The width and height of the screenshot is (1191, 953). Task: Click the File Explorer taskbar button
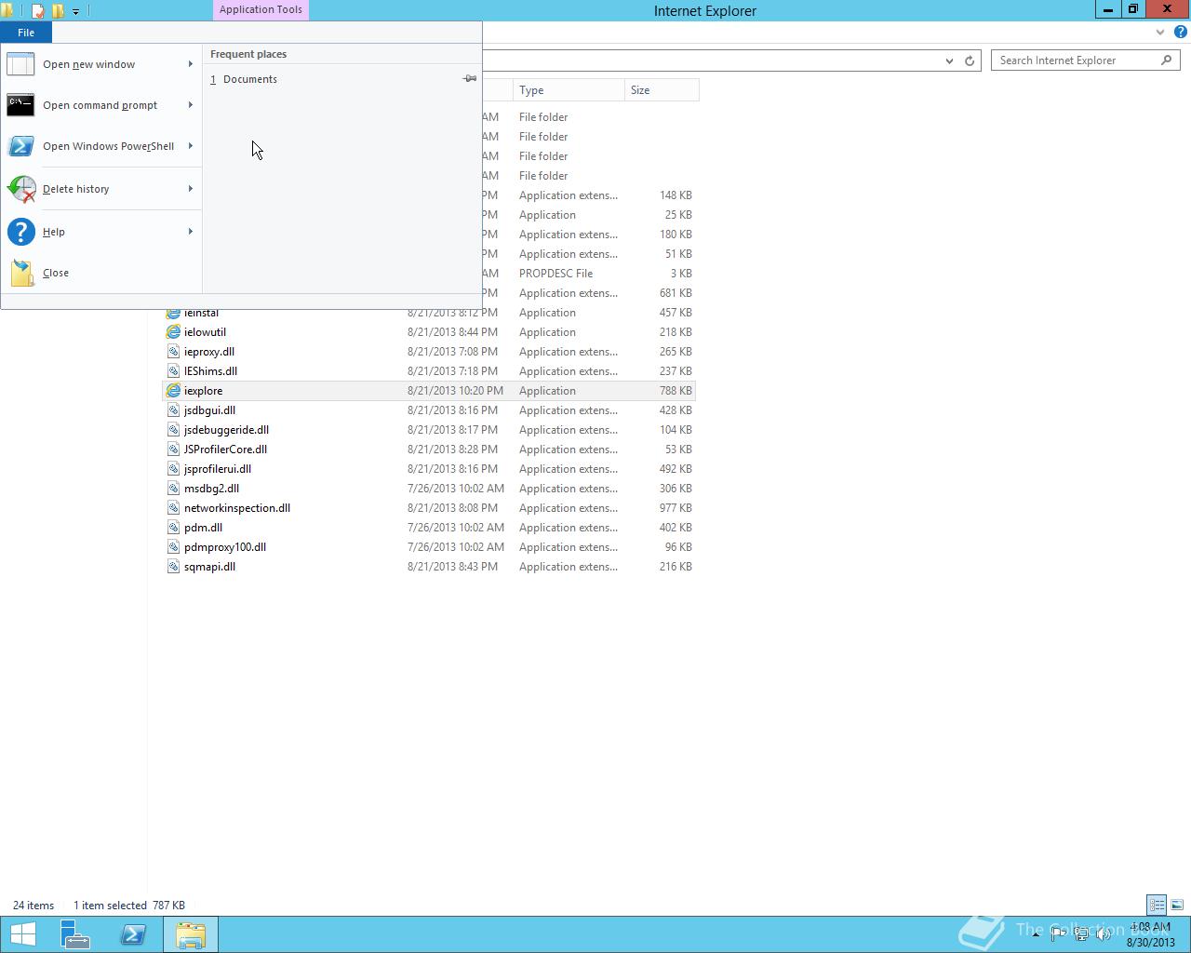click(x=191, y=934)
